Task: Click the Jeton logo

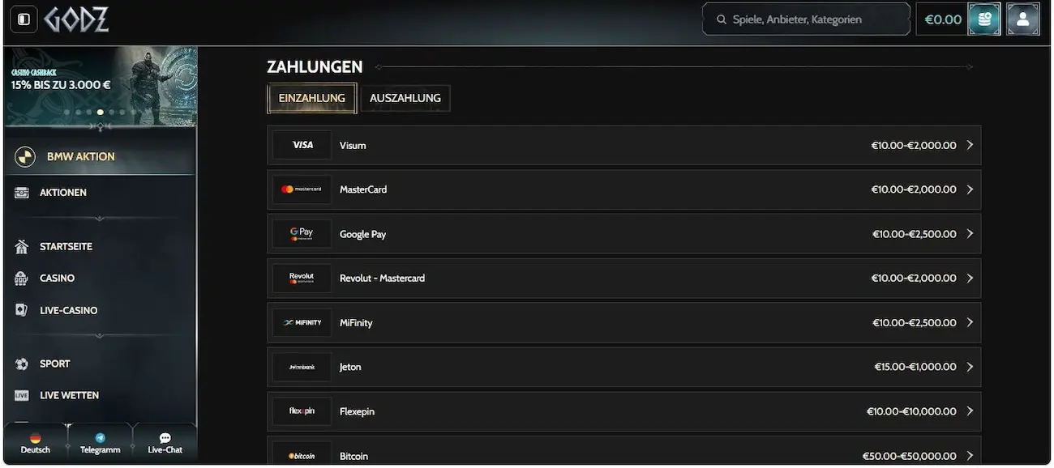Action: [x=302, y=367]
